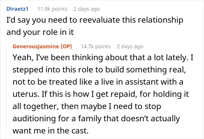Viewport: 204px width, 139px height.
Task: Open GenerousJasmine's "2 days ago" timestamp permalink
Action: tap(130, 46)
